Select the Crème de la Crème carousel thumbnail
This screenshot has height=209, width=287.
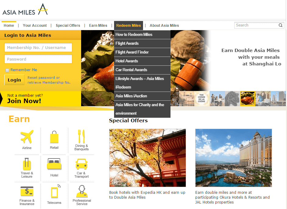pyautogui.click(x=202, y=99)
